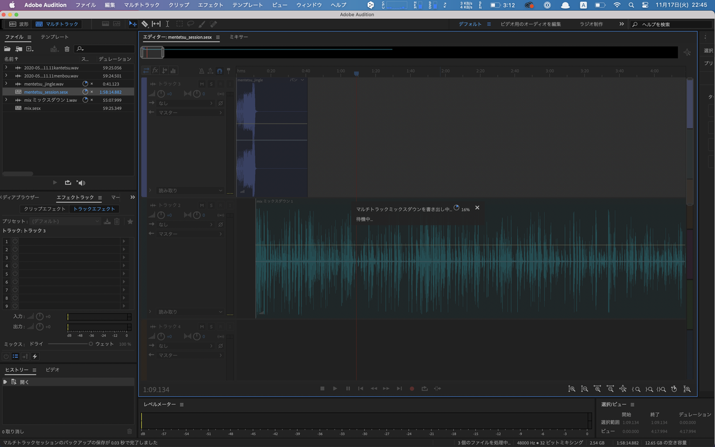
Task: Click Zoom to Selection icon
Action: [661, 389]
